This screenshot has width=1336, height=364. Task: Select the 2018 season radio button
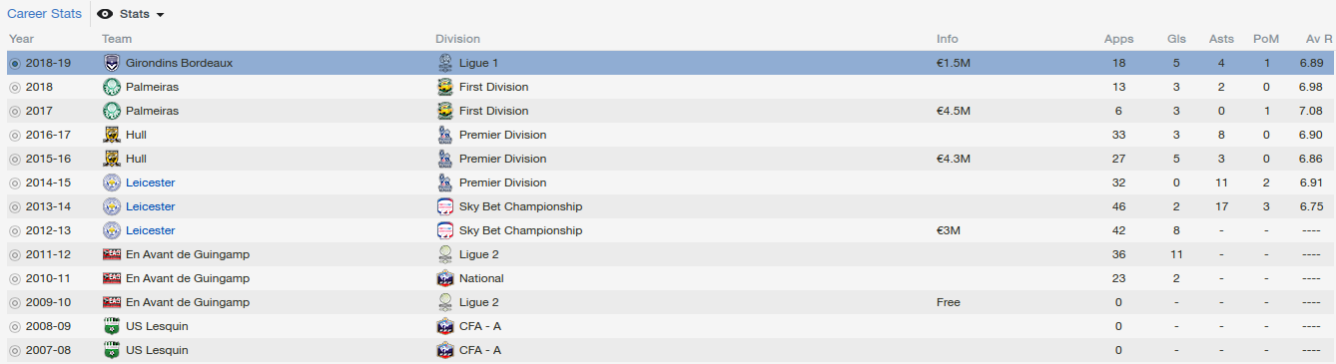pos(15,87)
